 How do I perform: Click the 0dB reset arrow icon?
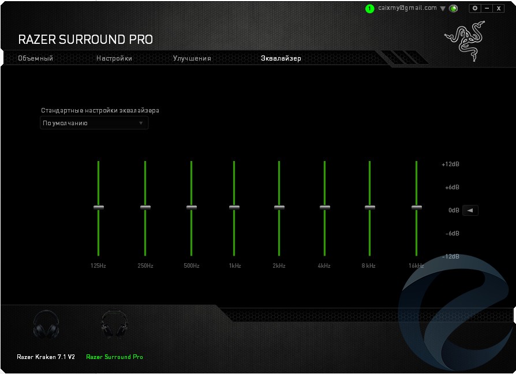tap(470, 211)
